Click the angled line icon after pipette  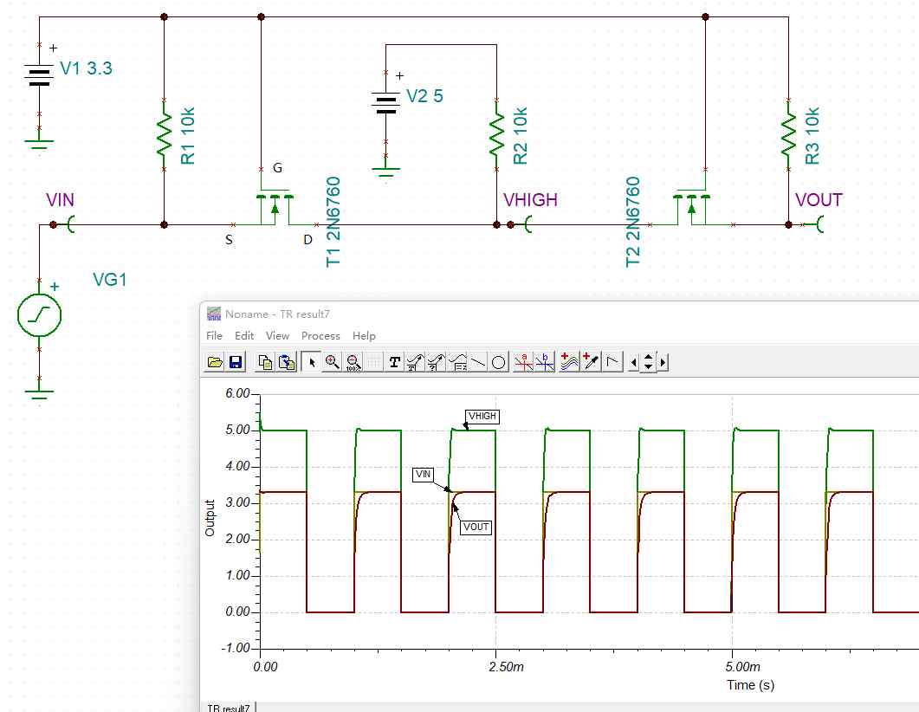(x=612, y=362)
